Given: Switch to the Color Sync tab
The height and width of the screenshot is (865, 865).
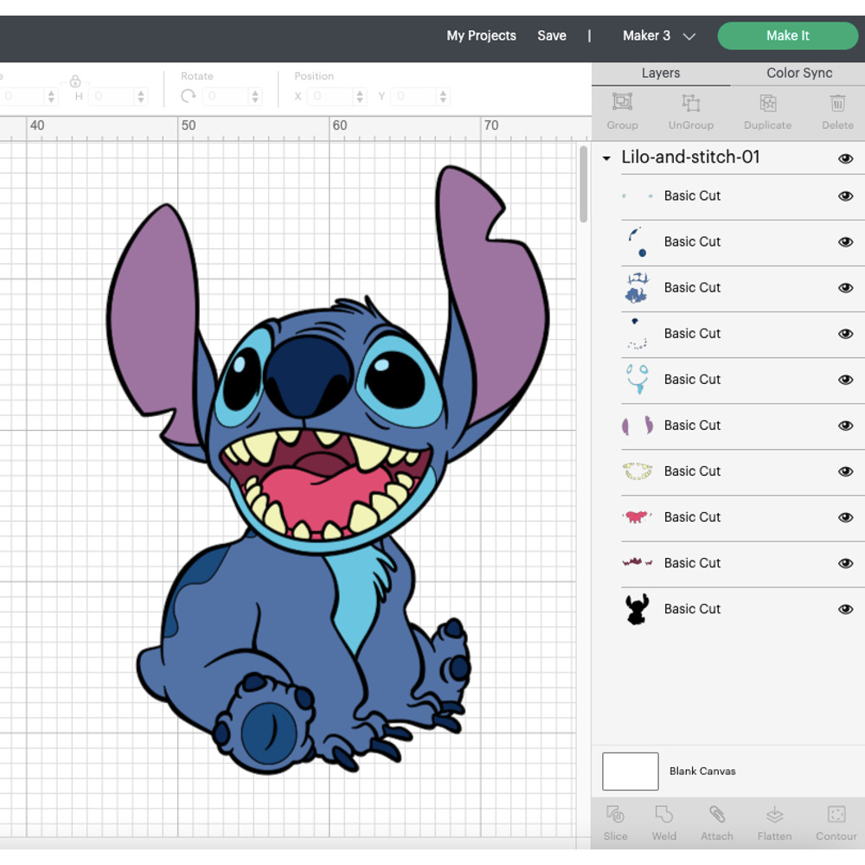Looking at the screenshot, I should click(x=798, y=74).
